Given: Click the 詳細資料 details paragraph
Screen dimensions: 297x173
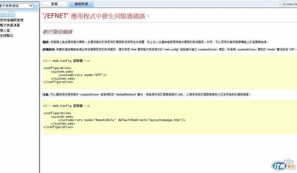Looking at the screenshot, I should click(x=170, y=50).
